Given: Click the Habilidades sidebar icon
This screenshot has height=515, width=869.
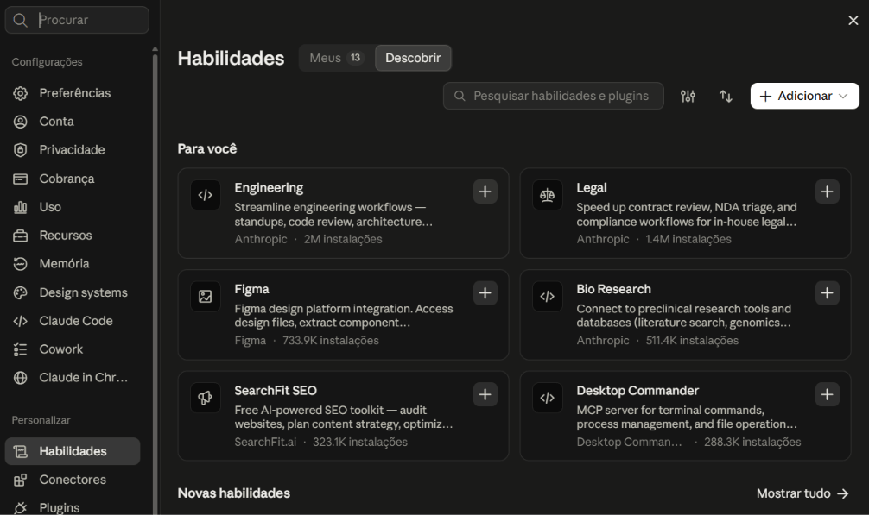Looking at the screenshot, I should 21,451.
